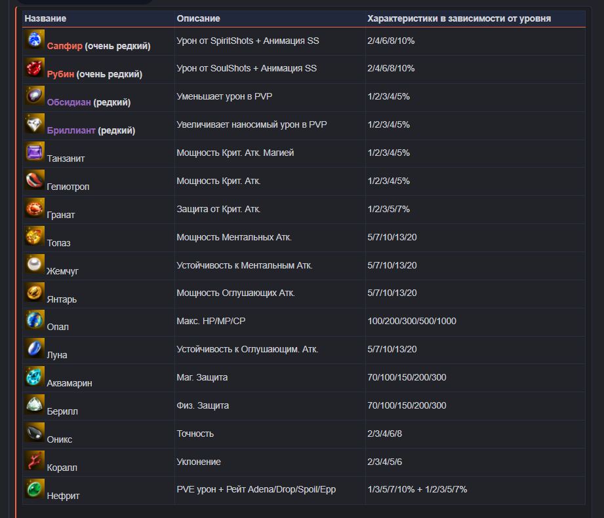Select the Танзанит purple gem icon
The width and height of the screenshot is (604, 518).
coord(34,152)
